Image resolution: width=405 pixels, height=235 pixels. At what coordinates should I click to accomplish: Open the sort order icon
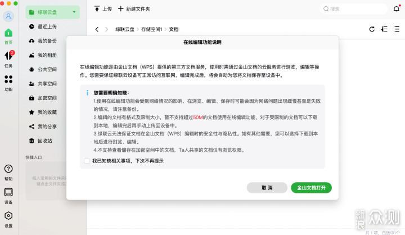tap(384, 29)
